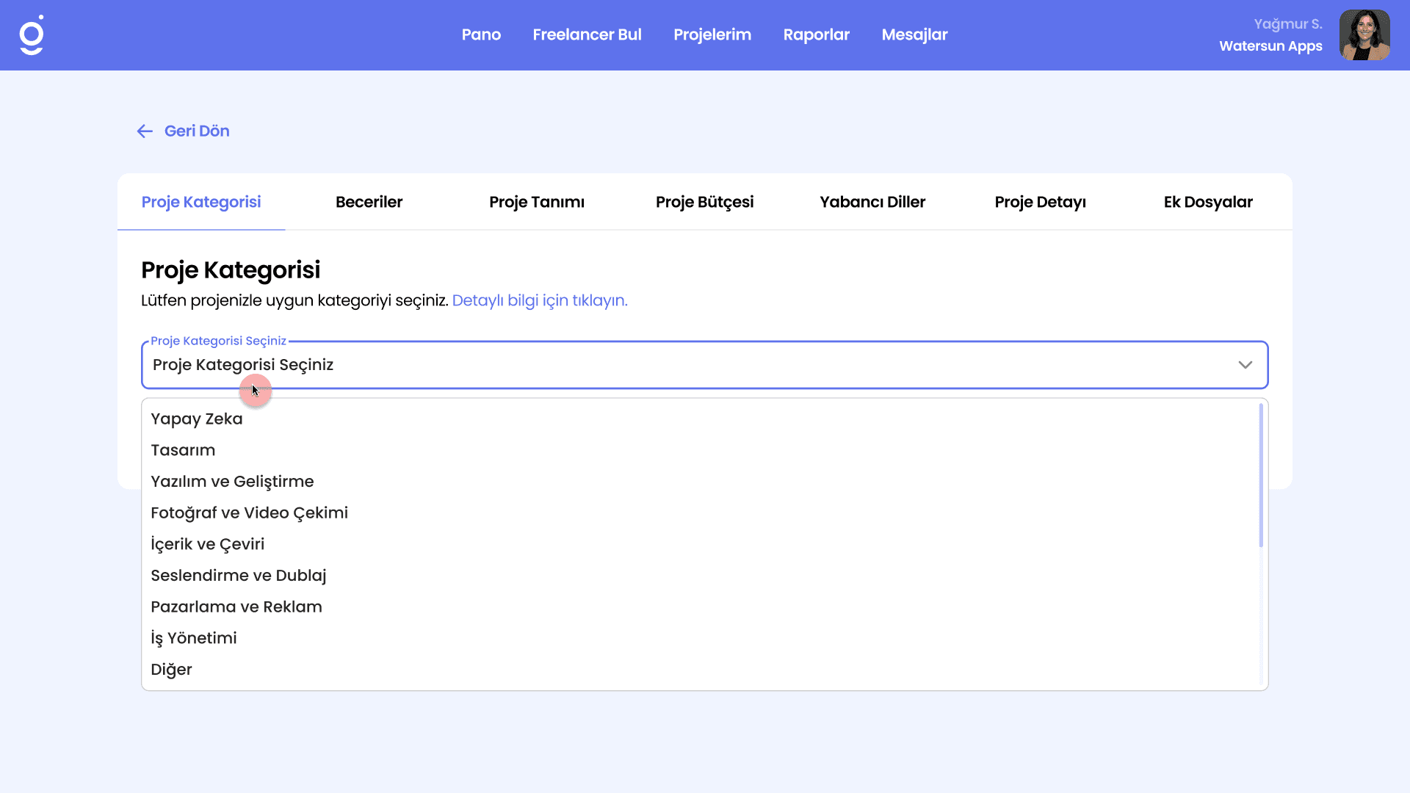The height and width of the screenshot is (793, 1410).
Task: Click the Geri Dön link
Action: coord(196,131)
